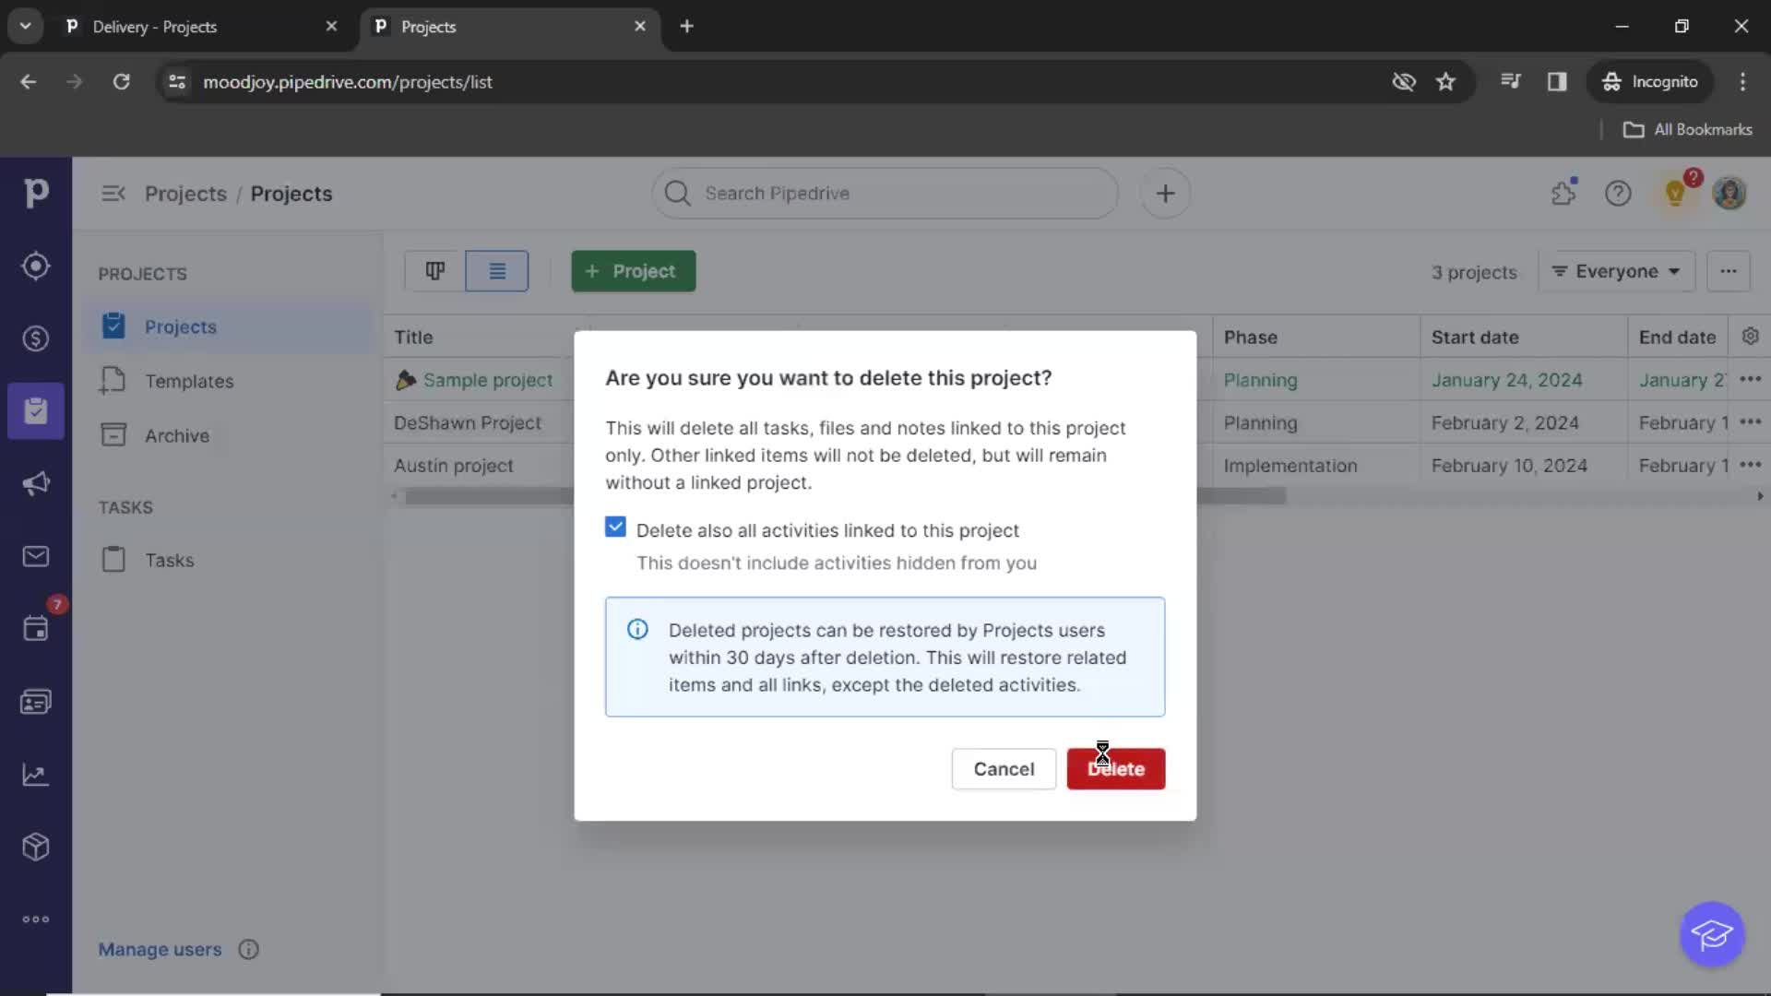Screen dimensions: 1771x996
Task: Select the Activities icon in sidebar
Action: pyautogui.click(x=35, y=629)
